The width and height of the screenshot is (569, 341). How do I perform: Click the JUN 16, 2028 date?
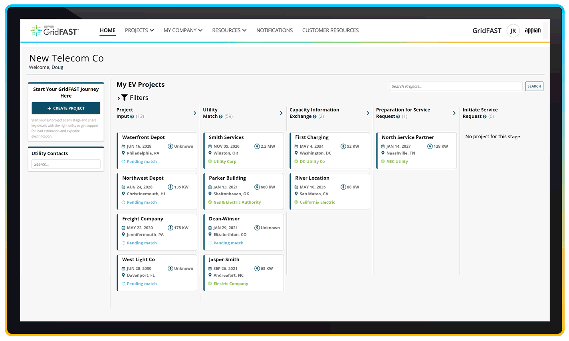click(139, 147)
